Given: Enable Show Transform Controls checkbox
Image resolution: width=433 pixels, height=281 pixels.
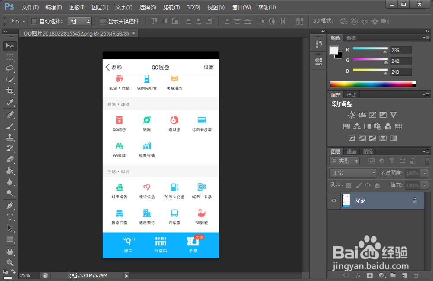Looking at the screenshot, I should click(103, 21).
